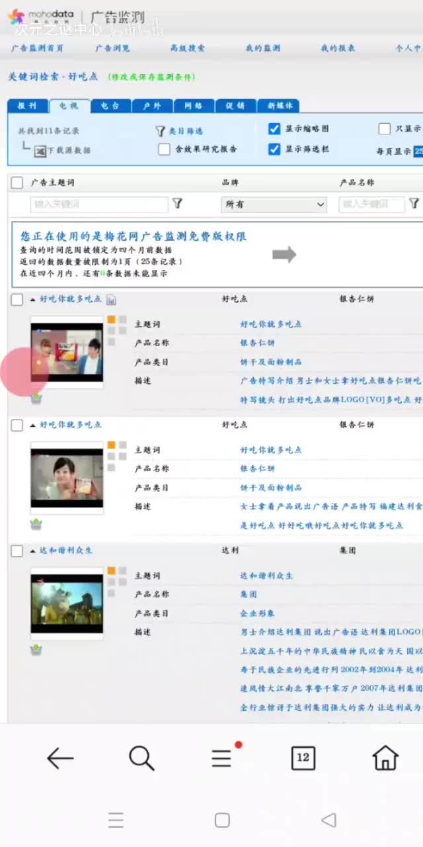This screenshot has width=423, height=847.
Task: Click the 企业形象 product category link
Action: point(258,613)
